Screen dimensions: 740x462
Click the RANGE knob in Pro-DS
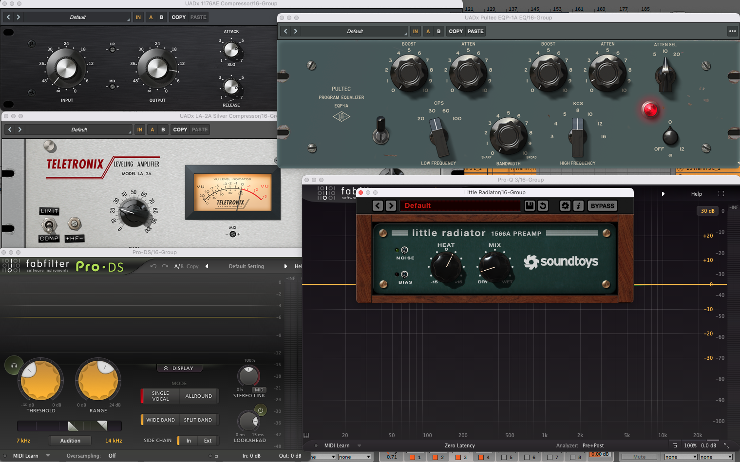[x=98, y=381]
